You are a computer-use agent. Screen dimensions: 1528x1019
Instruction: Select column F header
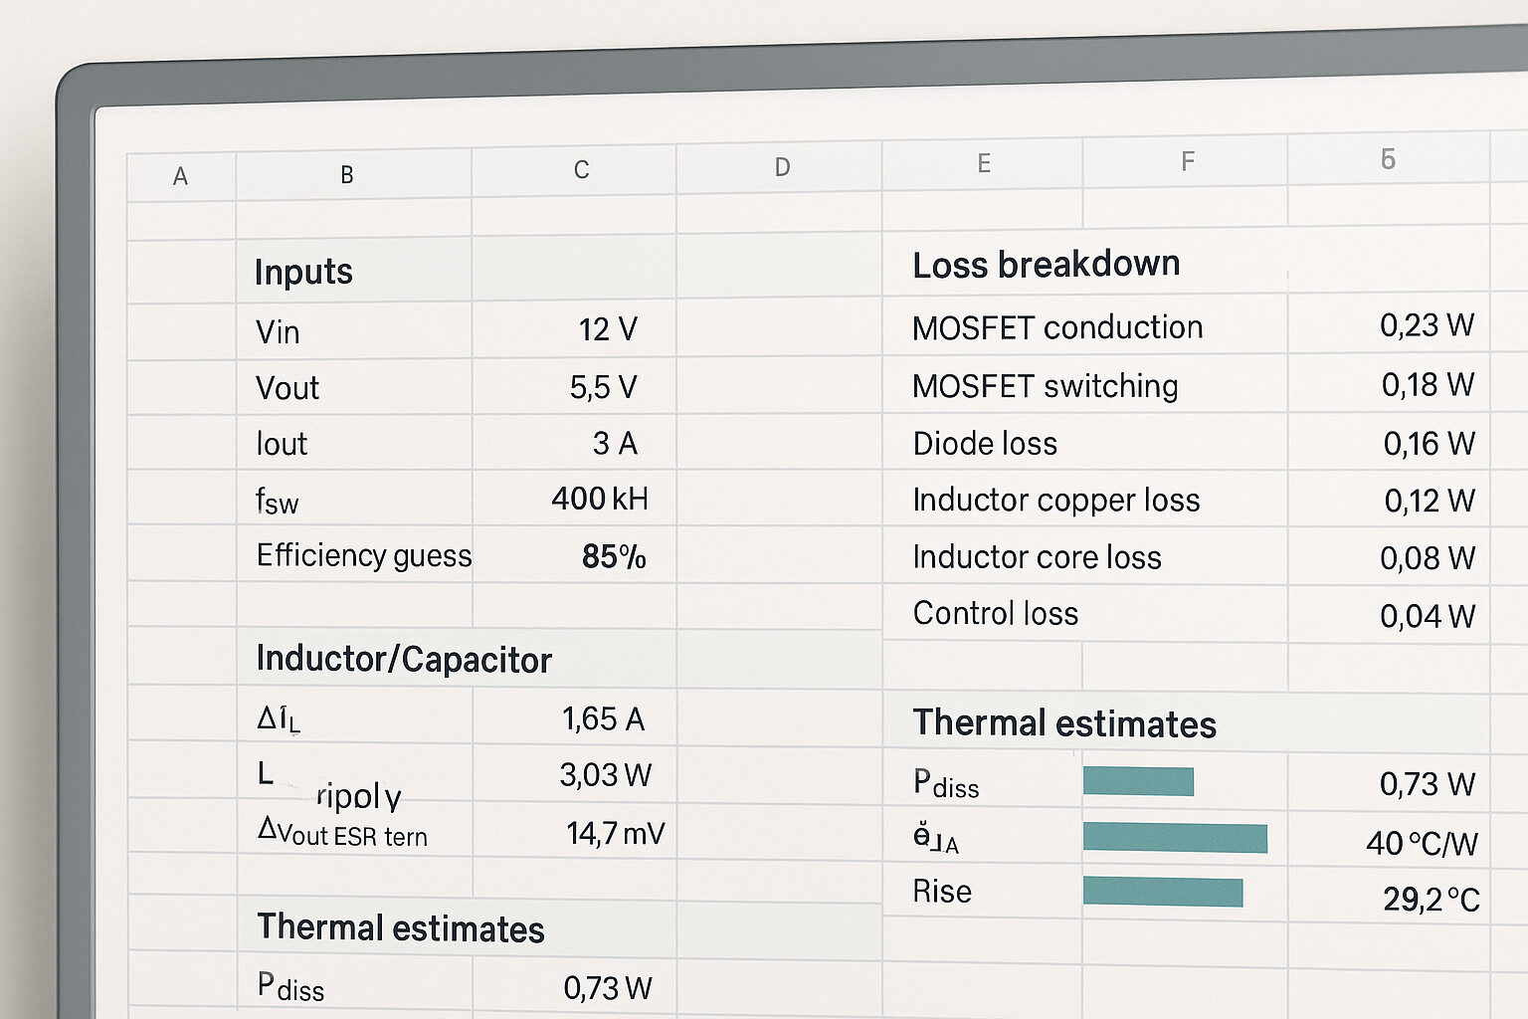tap(1186, 159)
